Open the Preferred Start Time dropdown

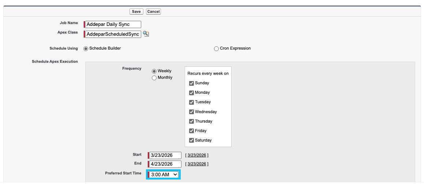[164, 174]
